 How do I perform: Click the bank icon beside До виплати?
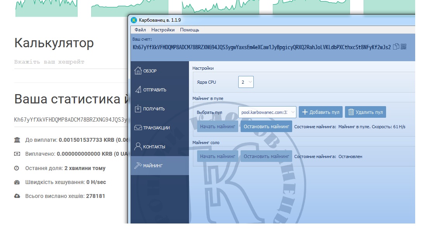pos(17,140)
